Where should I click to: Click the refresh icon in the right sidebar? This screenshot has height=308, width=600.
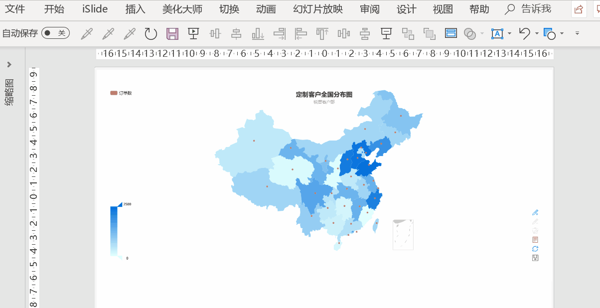click(x=535, y=248)
